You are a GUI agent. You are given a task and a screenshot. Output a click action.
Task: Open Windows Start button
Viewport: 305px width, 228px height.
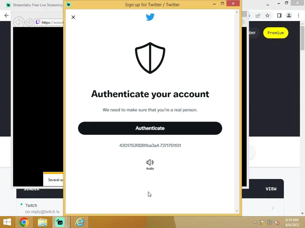point(7,222)
